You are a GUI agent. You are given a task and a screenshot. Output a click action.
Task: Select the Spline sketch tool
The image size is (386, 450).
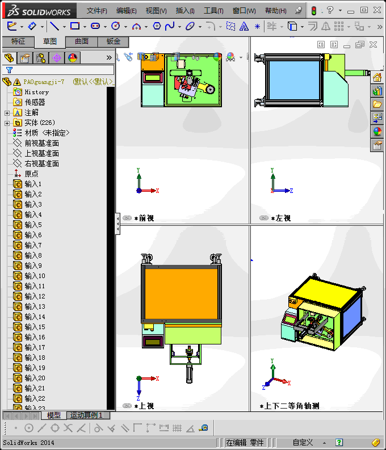point(170,26)
